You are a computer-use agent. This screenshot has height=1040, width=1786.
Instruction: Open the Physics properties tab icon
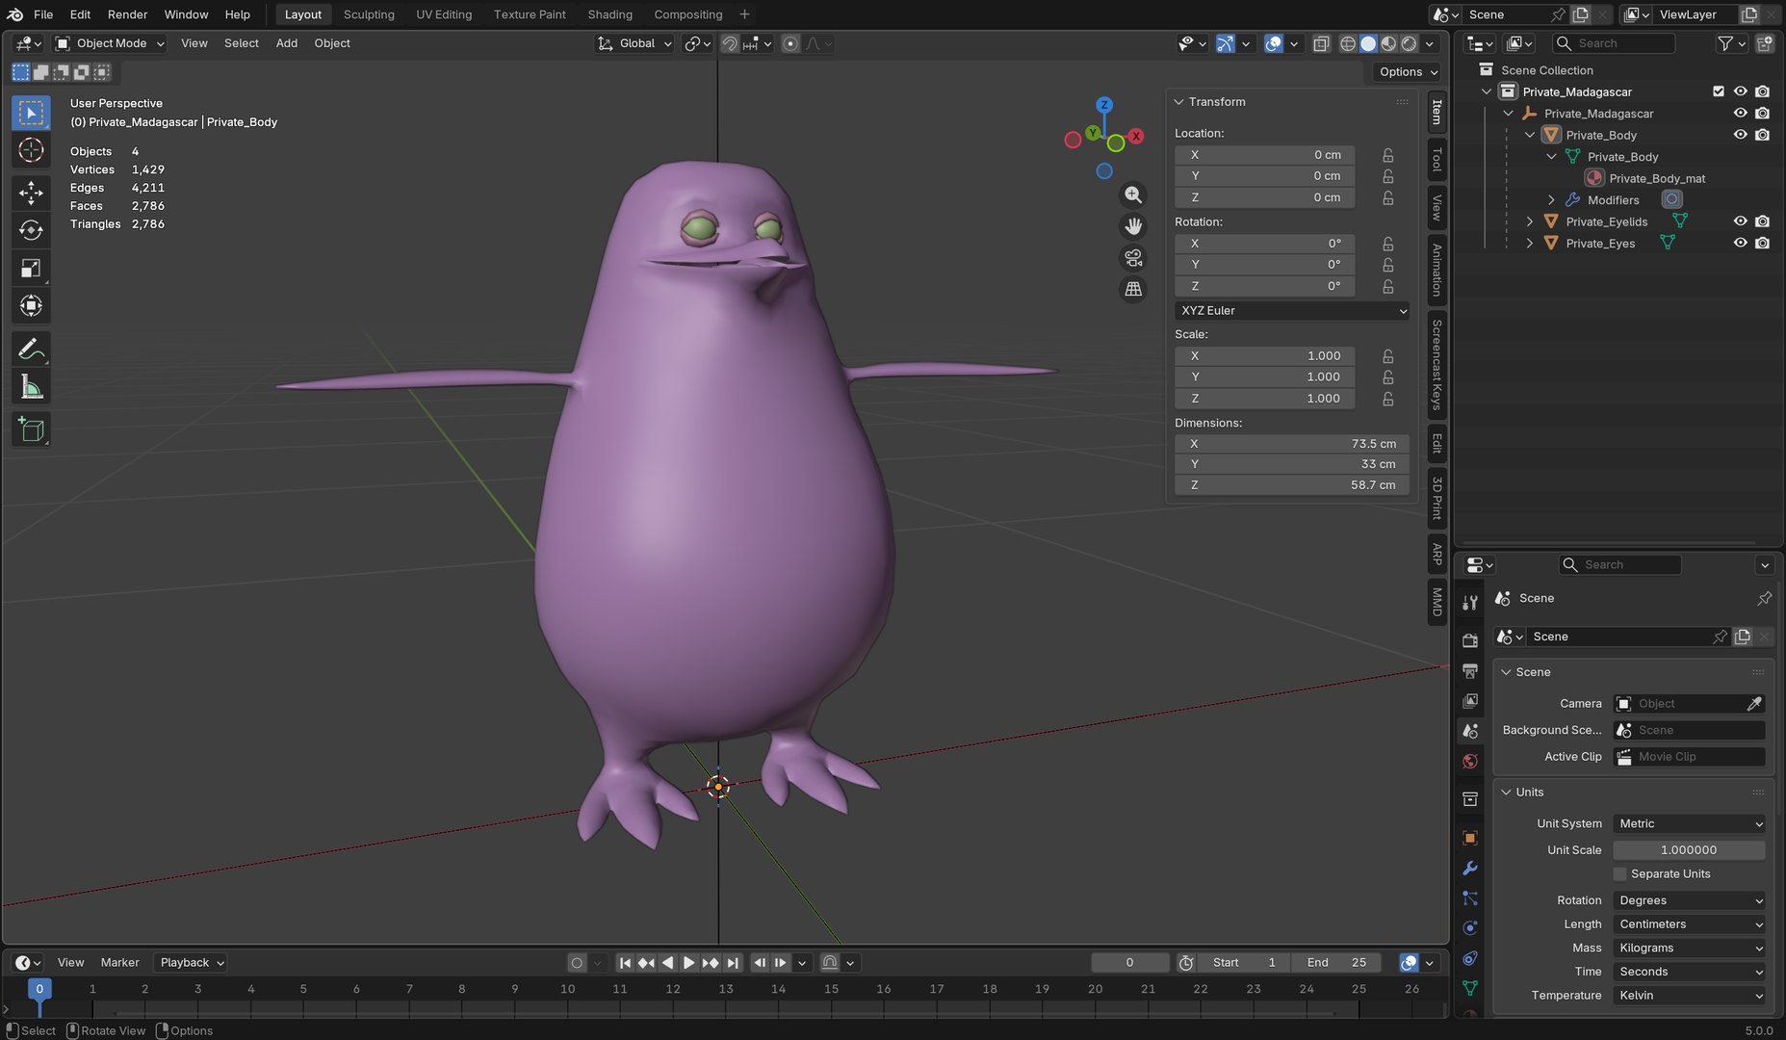pos(1470,928)
